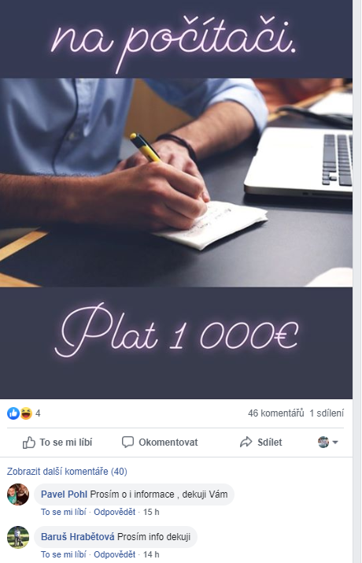Viewport: 362px width, 563px height.
Task: Open the 1 sdílení link
Action: pyautogui.click(x=327, y=413)
